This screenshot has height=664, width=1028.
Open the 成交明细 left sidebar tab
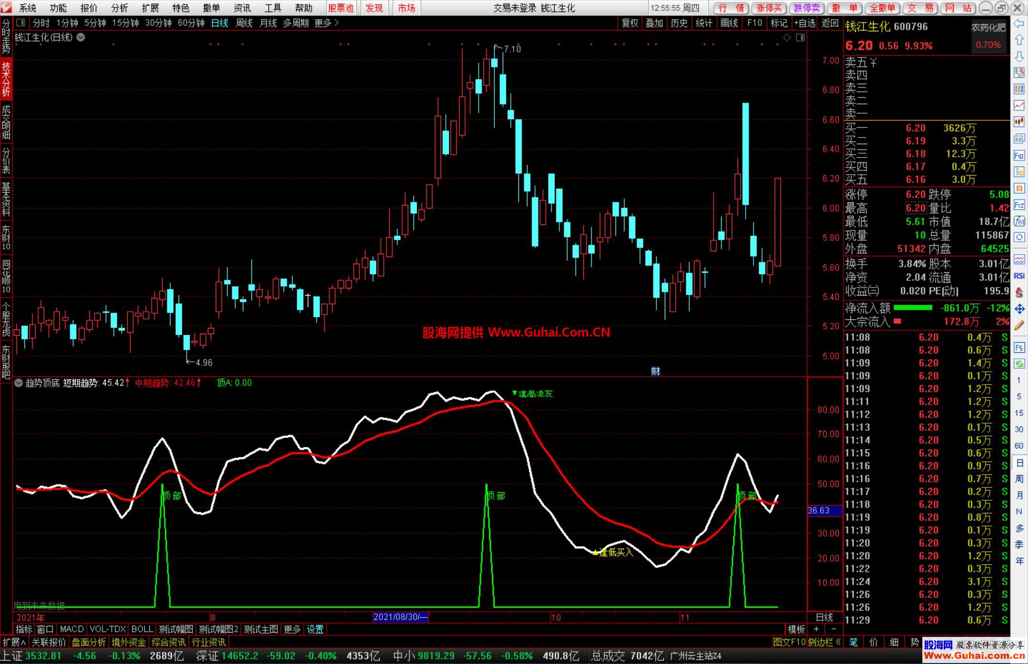[6, 122]
